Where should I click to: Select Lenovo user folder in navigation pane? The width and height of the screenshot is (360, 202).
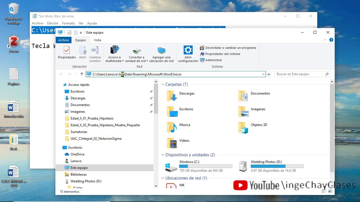[x=76, y=161]
